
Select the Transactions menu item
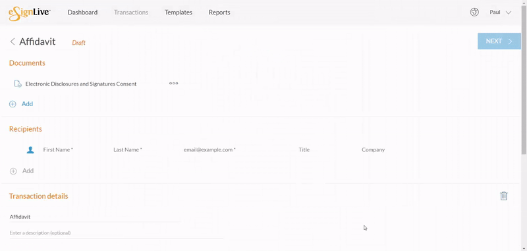coord(131,13)
